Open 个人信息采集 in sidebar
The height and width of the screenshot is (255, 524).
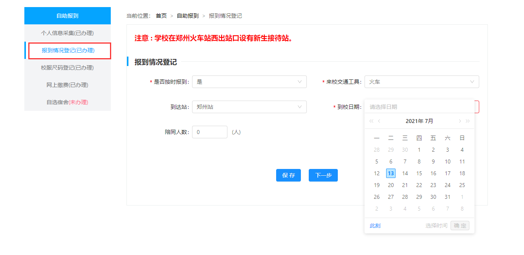tap(67, 33)
